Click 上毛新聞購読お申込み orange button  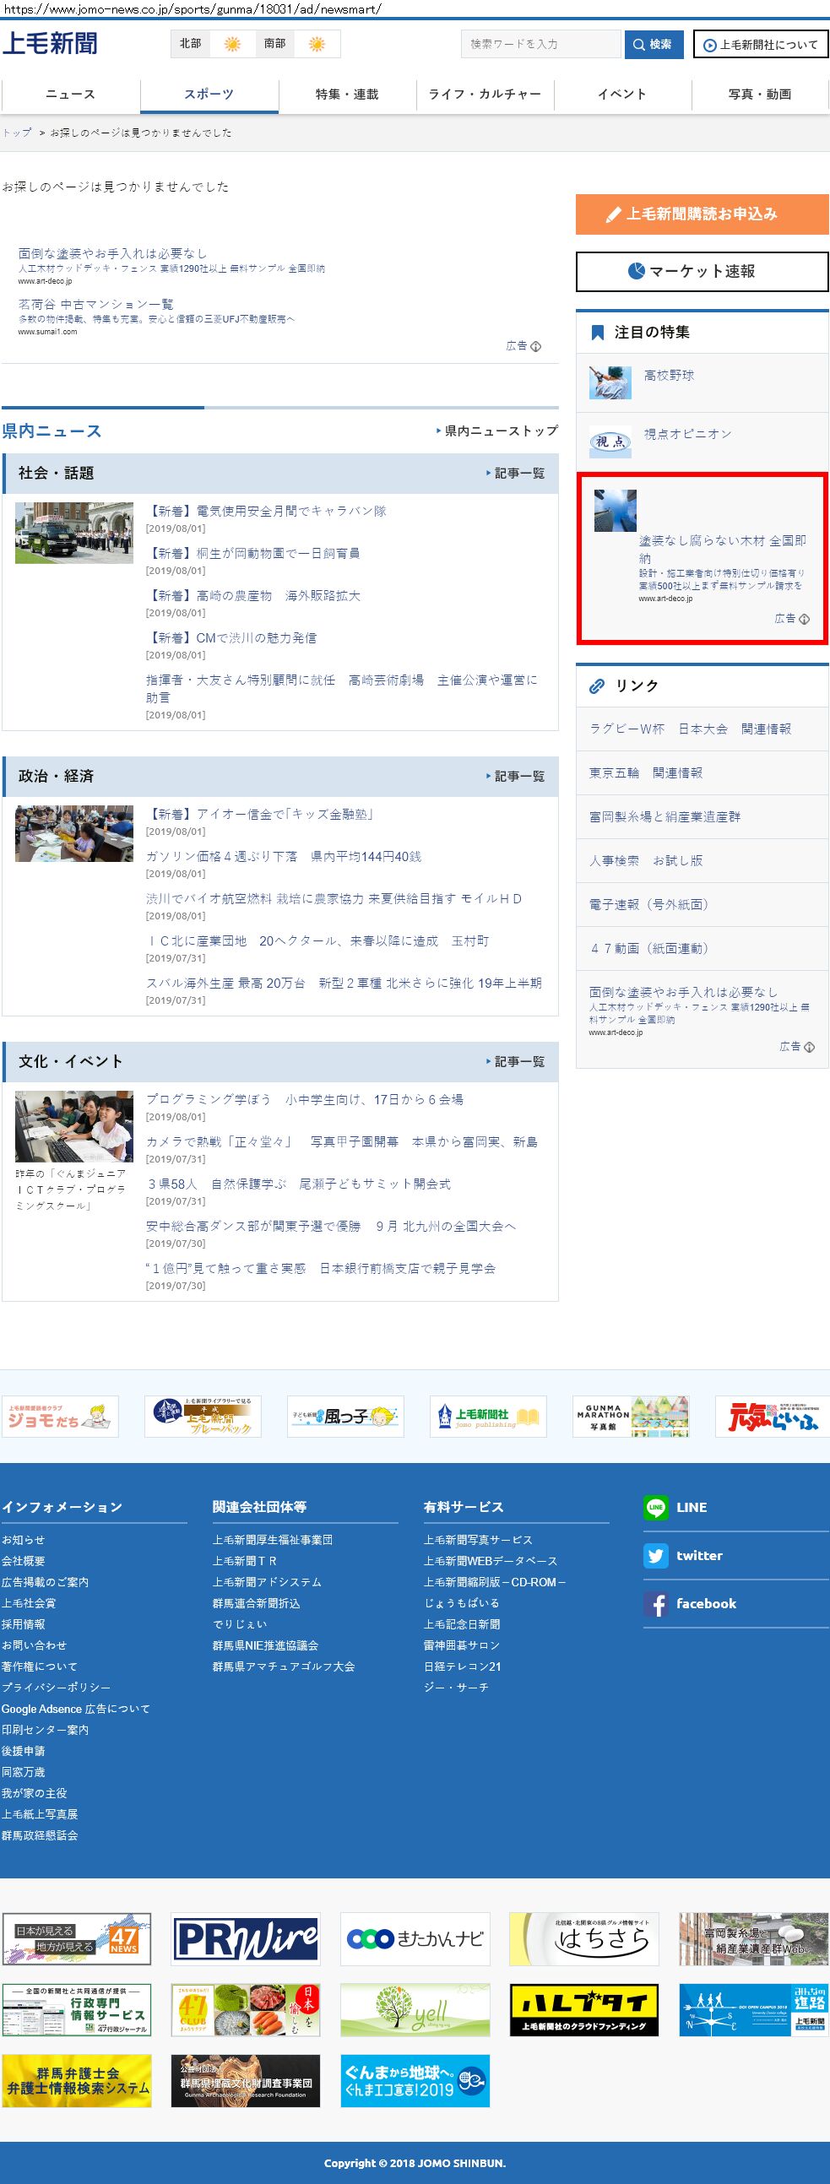(x=702, y=214)
